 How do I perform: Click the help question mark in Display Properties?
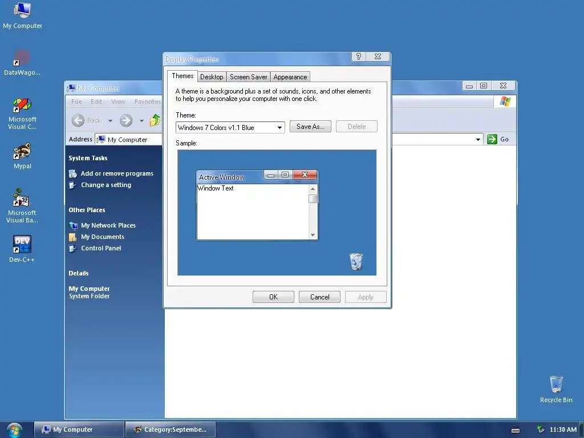[358, 56]
